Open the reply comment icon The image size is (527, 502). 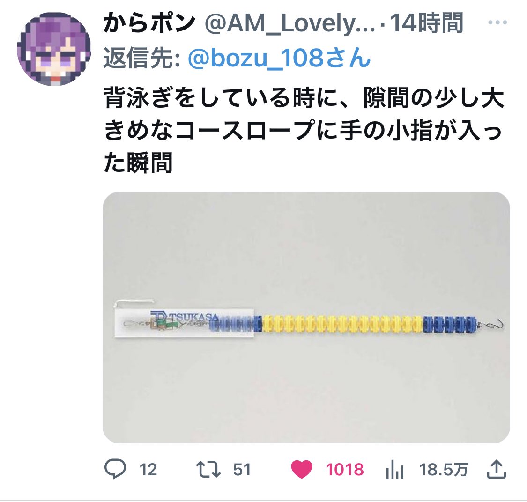(x=115, y=469)
